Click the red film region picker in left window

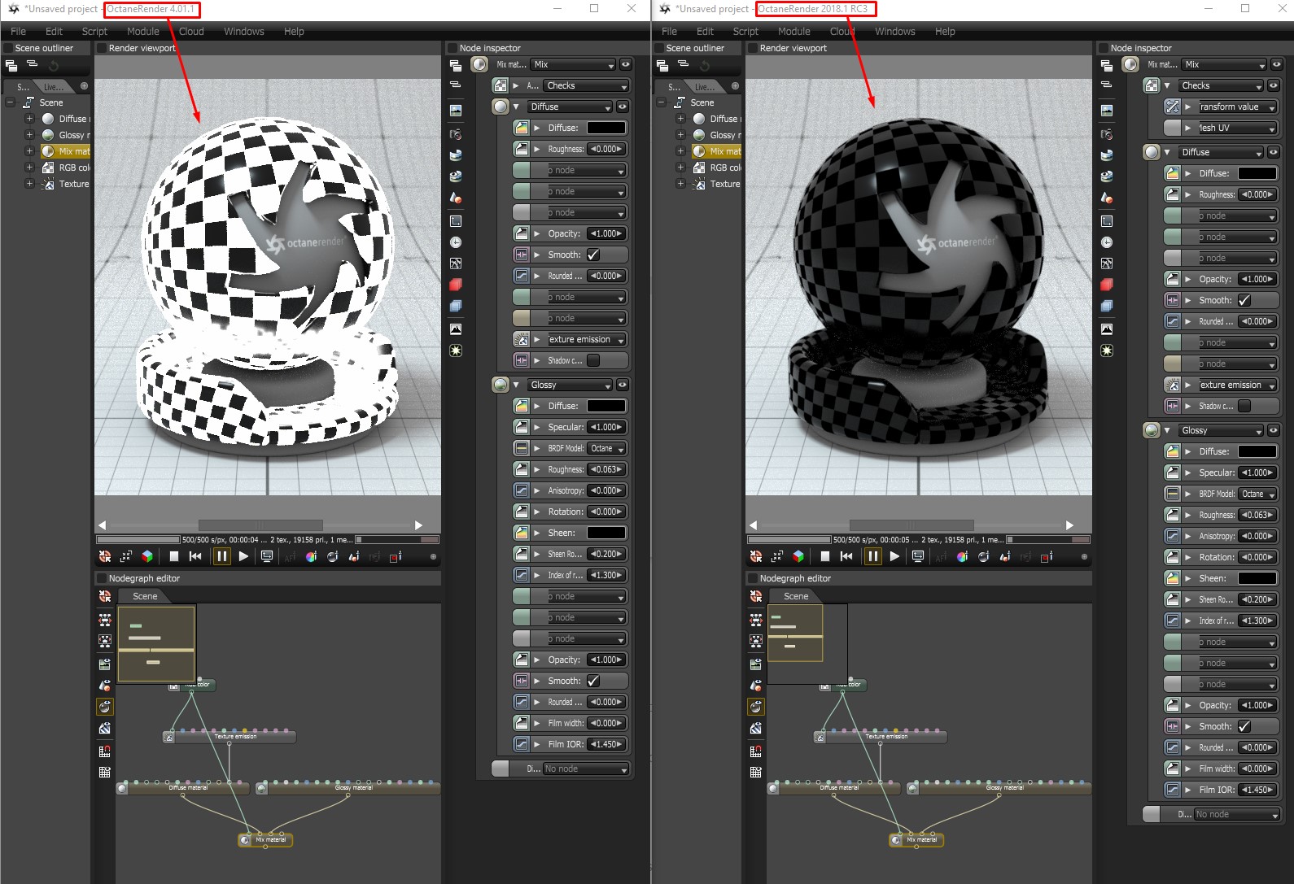[396, 556]
